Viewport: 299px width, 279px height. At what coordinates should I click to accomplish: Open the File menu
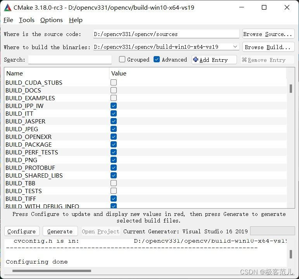[9, 20]
